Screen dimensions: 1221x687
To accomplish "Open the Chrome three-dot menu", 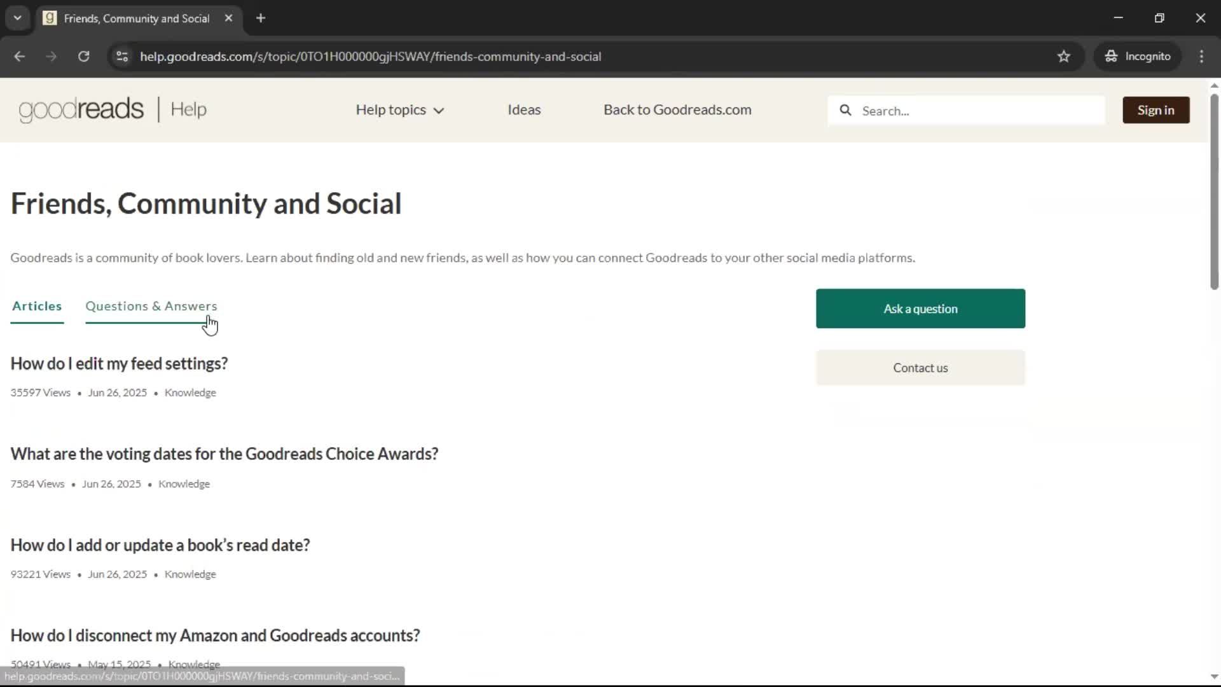I will (x=1201, y=57).
